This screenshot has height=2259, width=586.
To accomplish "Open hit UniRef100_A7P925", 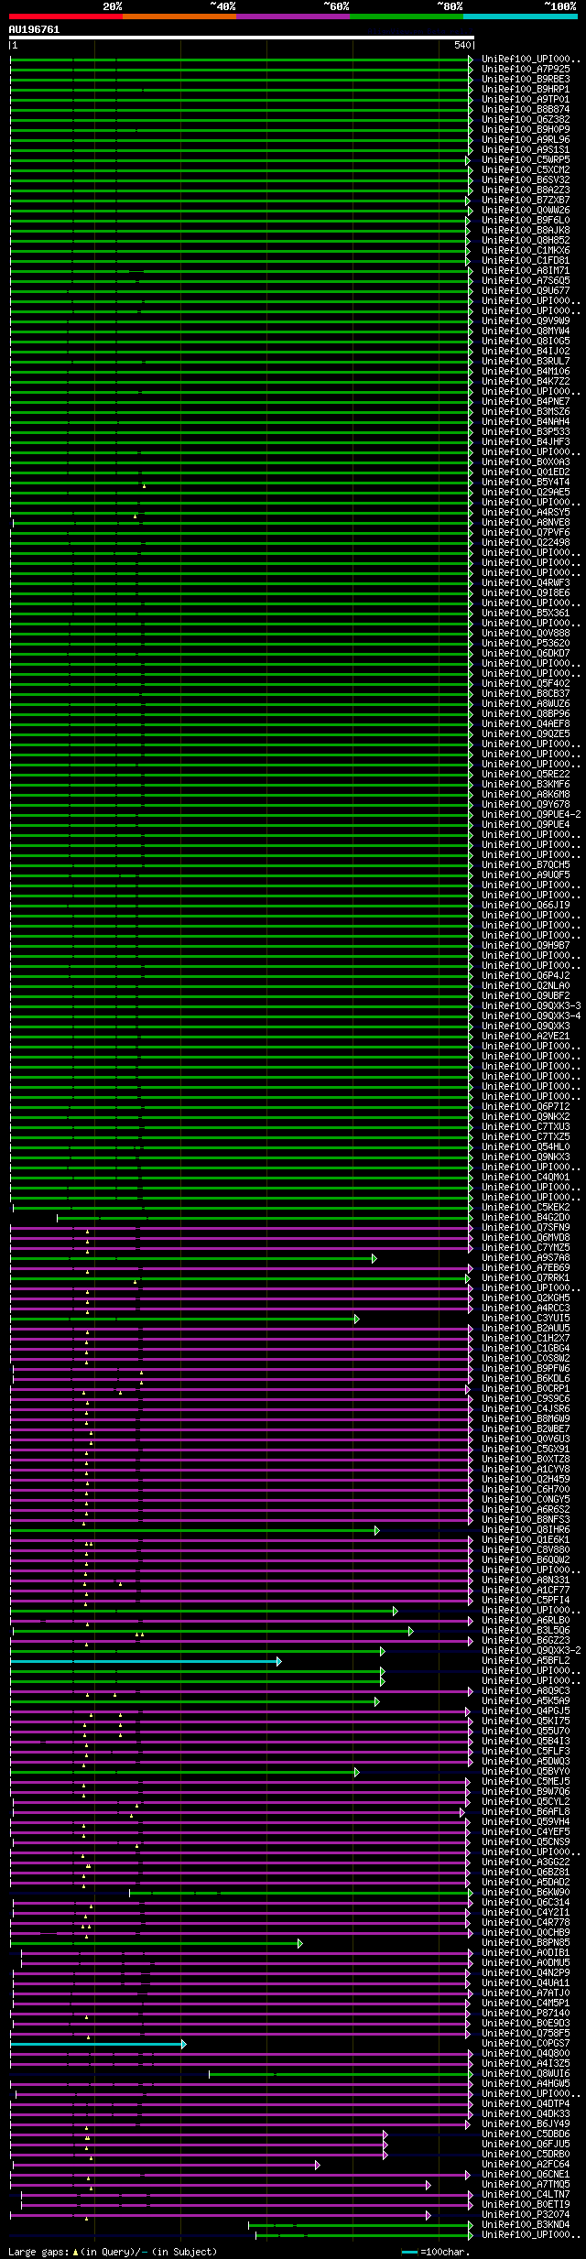I will pos(526,69).
